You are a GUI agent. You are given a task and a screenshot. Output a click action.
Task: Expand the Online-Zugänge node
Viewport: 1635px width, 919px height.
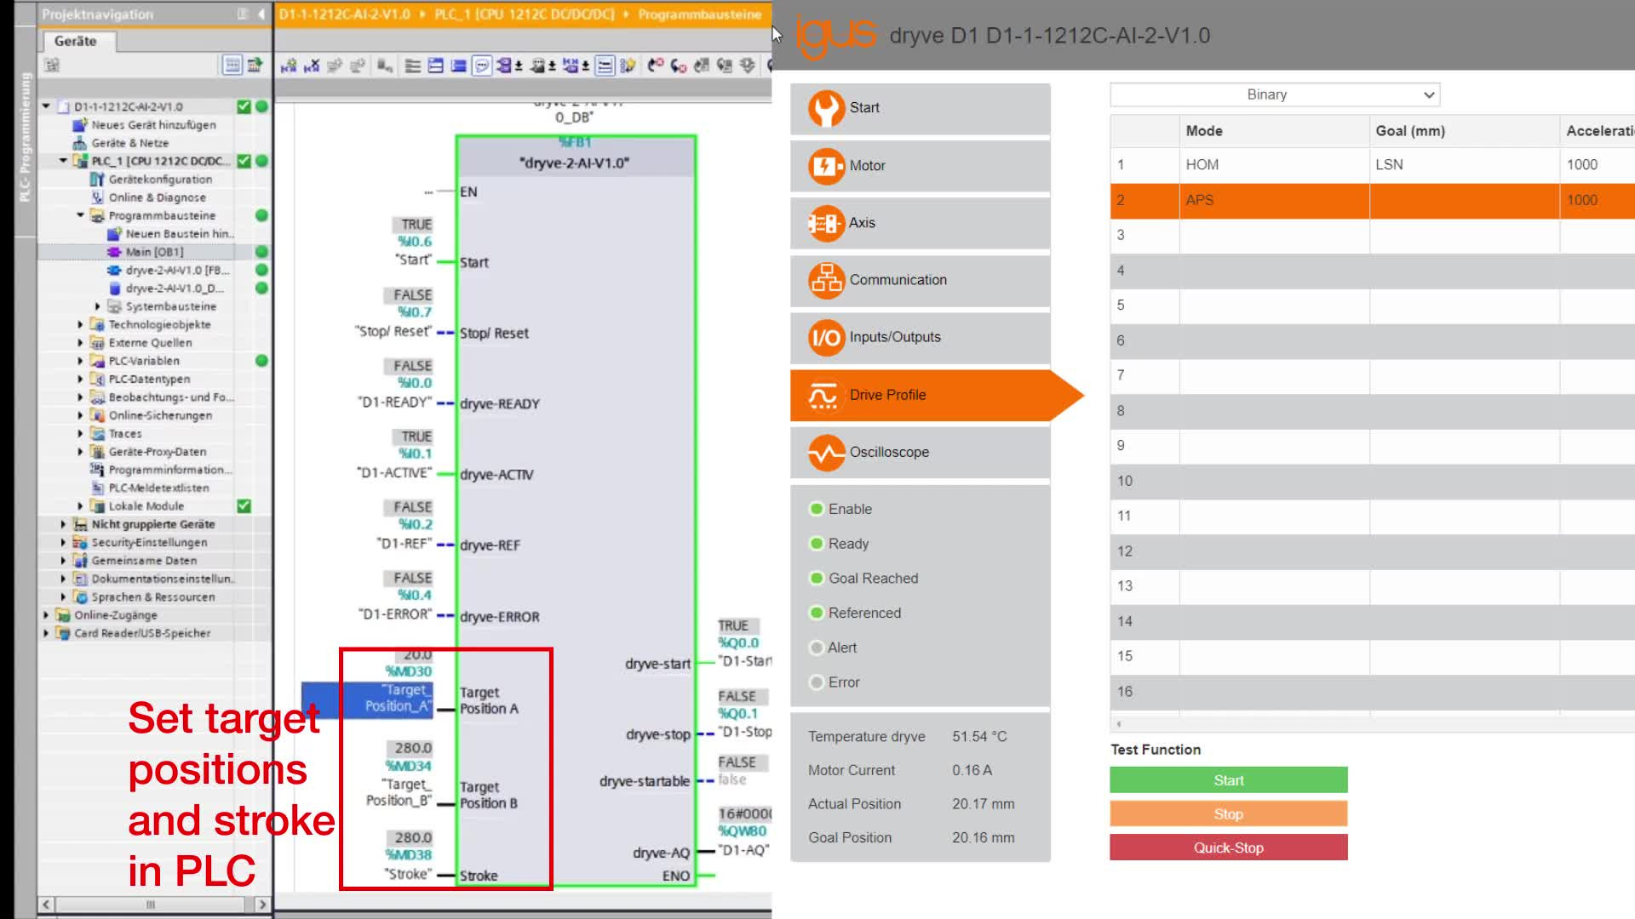coord(46,615)
